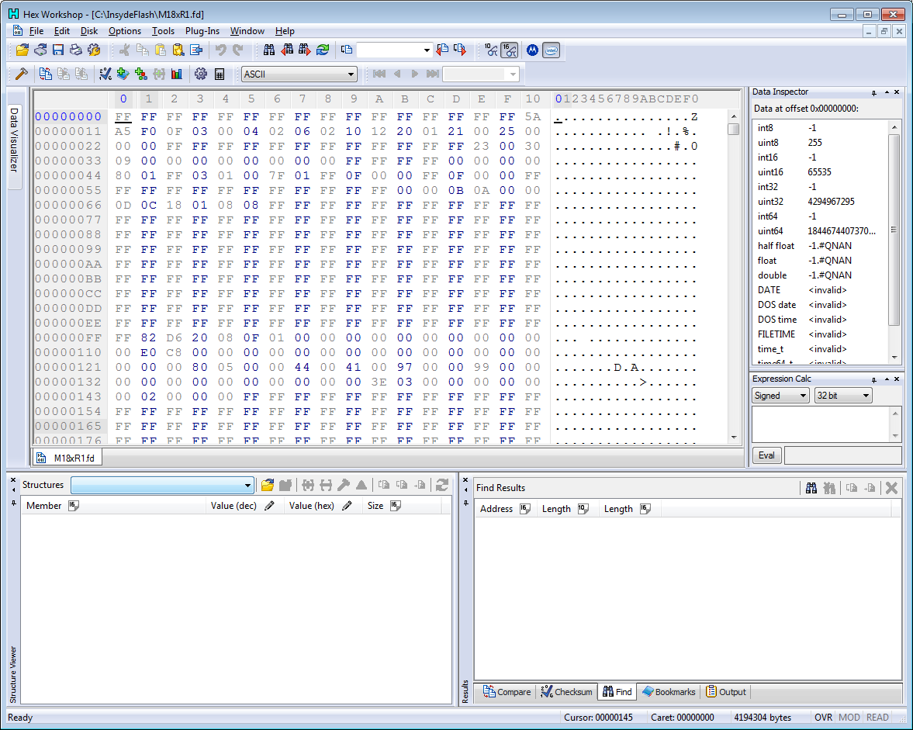Open the Plug-Ins menu
Screen dimensions: 913x730
pyautogui.click(x=202, y=31)
